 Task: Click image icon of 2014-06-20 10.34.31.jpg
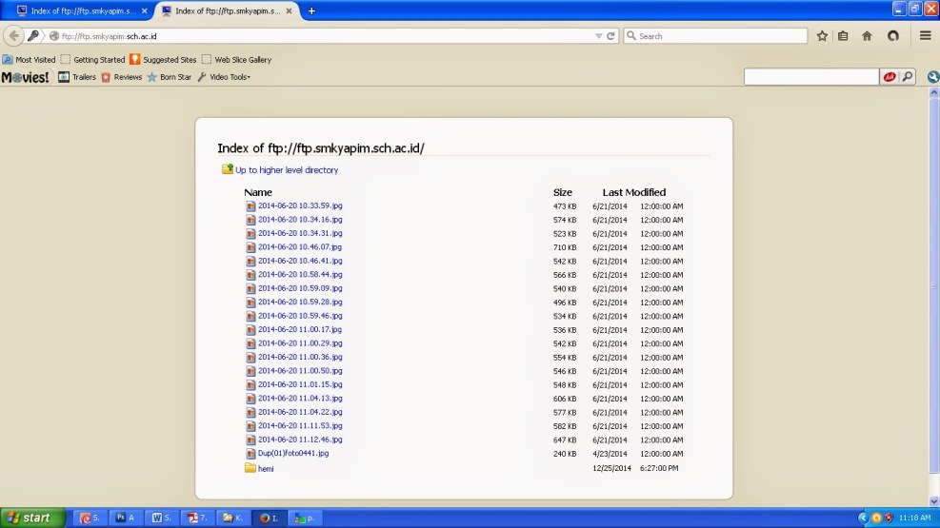pos(250,233)
